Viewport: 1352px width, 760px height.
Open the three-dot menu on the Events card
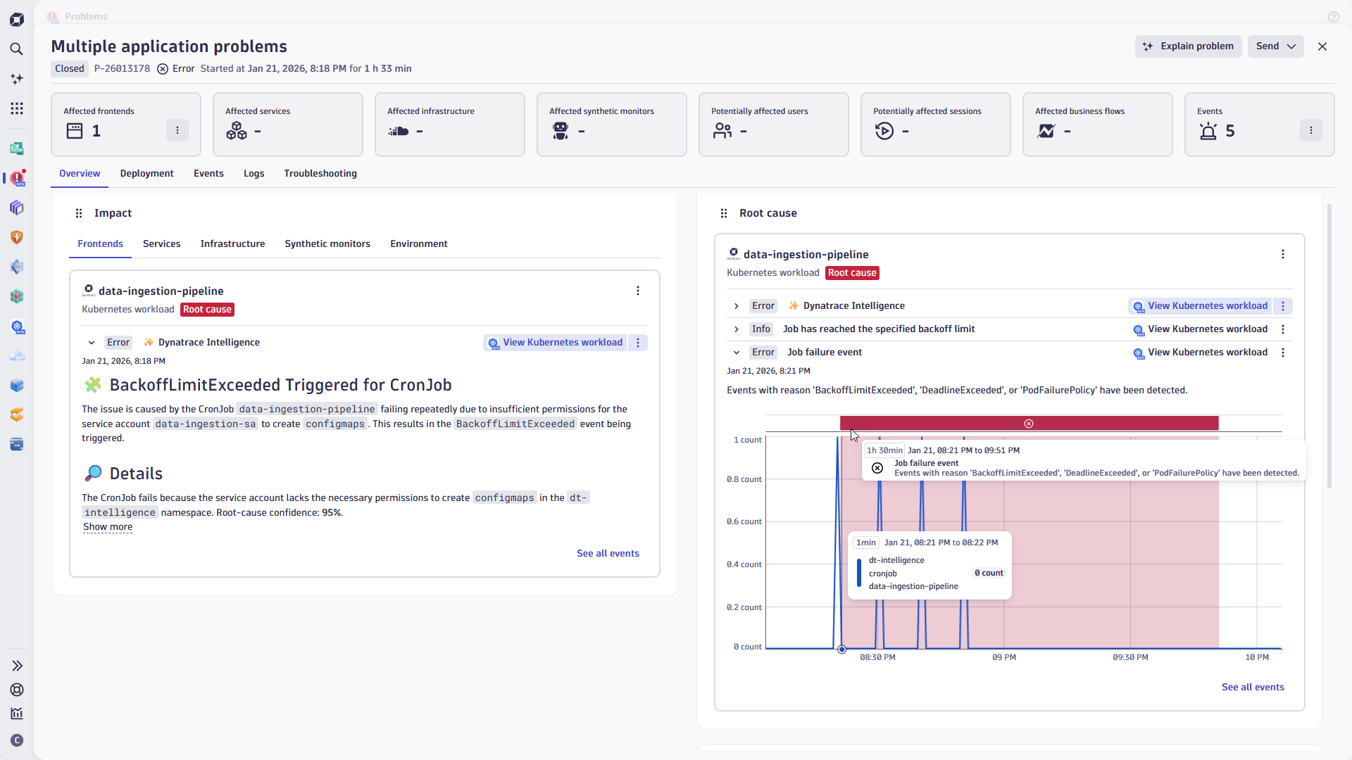click(1311, 130)
